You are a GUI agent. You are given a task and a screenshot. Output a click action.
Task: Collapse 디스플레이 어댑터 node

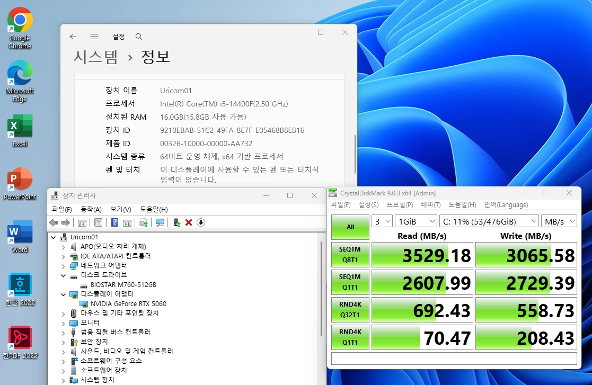(63, 294)
